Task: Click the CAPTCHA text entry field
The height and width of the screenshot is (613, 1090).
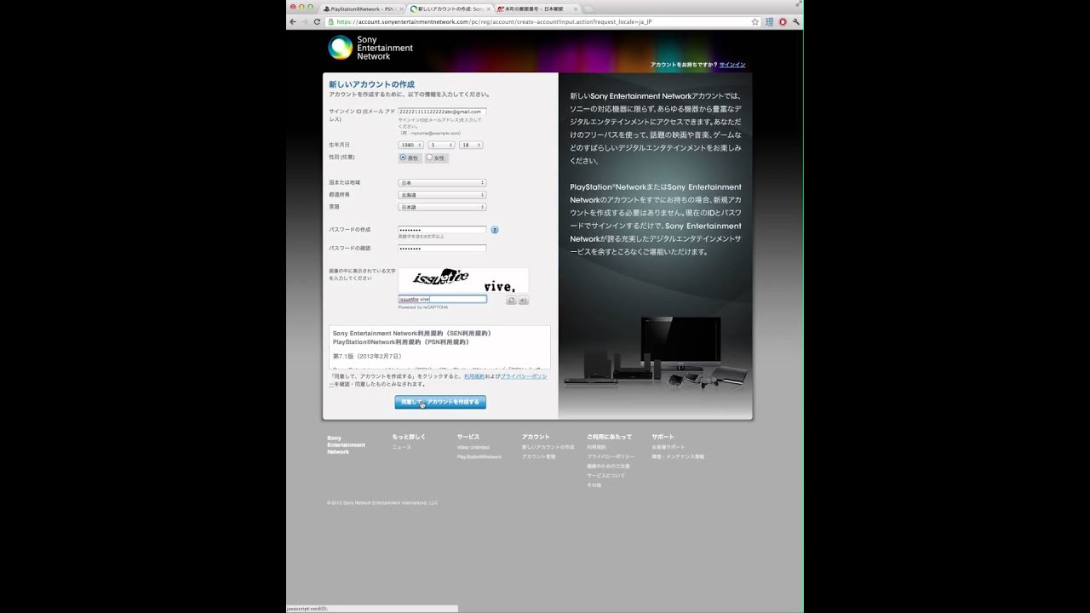Action: [442, 300]
